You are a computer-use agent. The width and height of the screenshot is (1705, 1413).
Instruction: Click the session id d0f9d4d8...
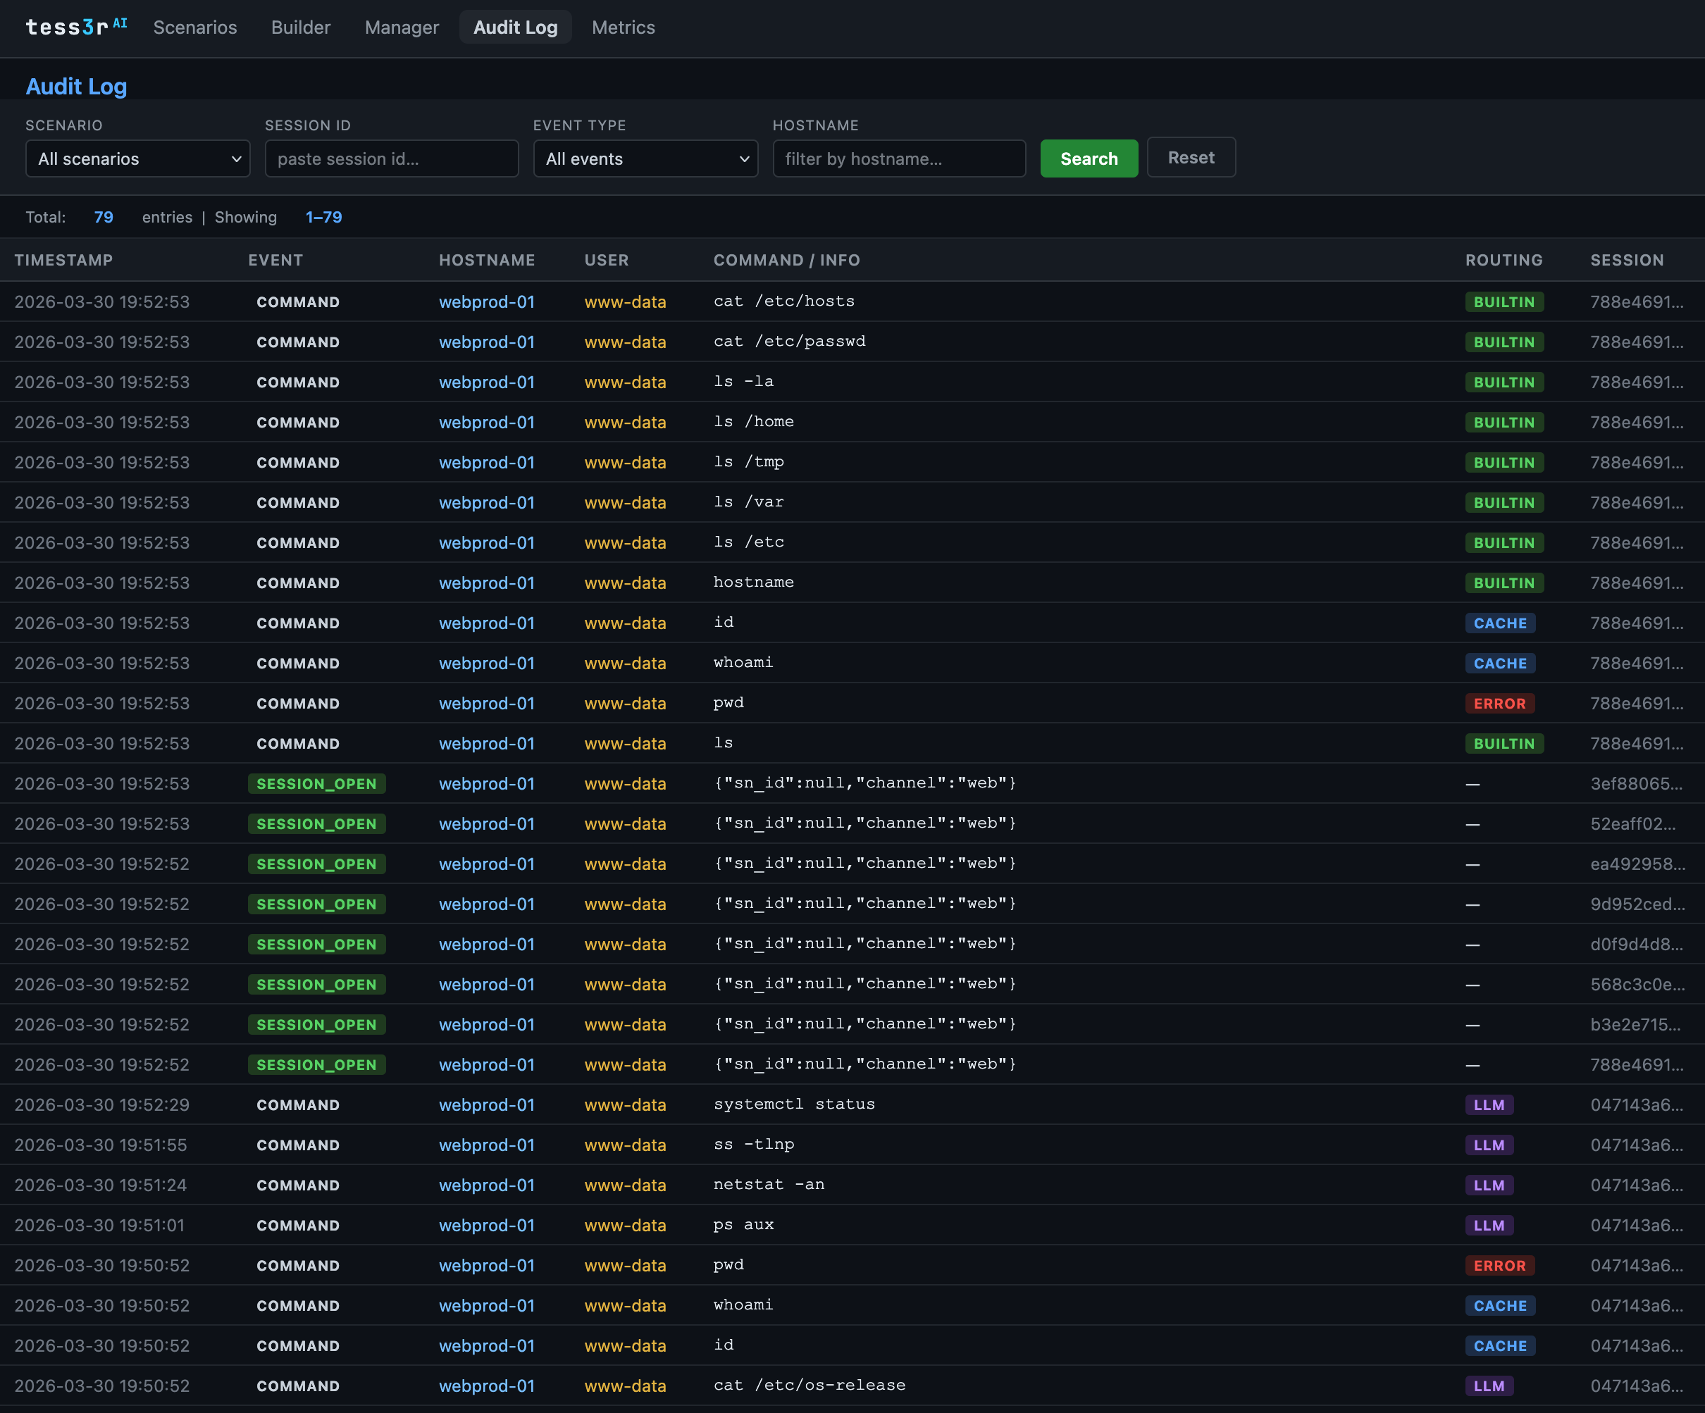1636,944
